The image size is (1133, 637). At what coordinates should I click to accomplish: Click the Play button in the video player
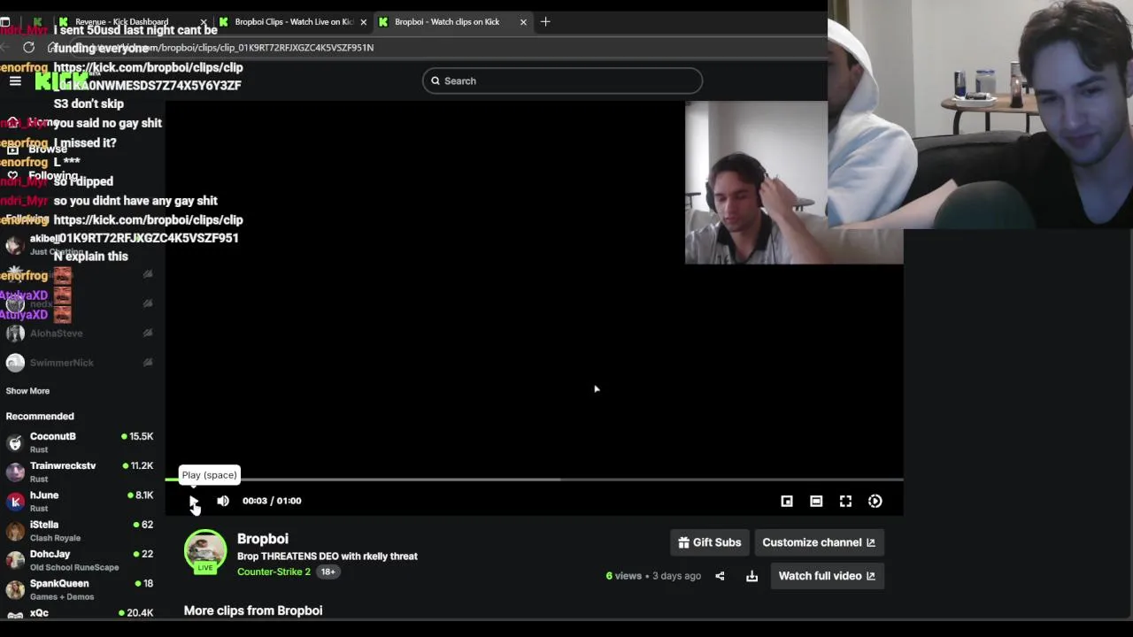pos(194,501)
